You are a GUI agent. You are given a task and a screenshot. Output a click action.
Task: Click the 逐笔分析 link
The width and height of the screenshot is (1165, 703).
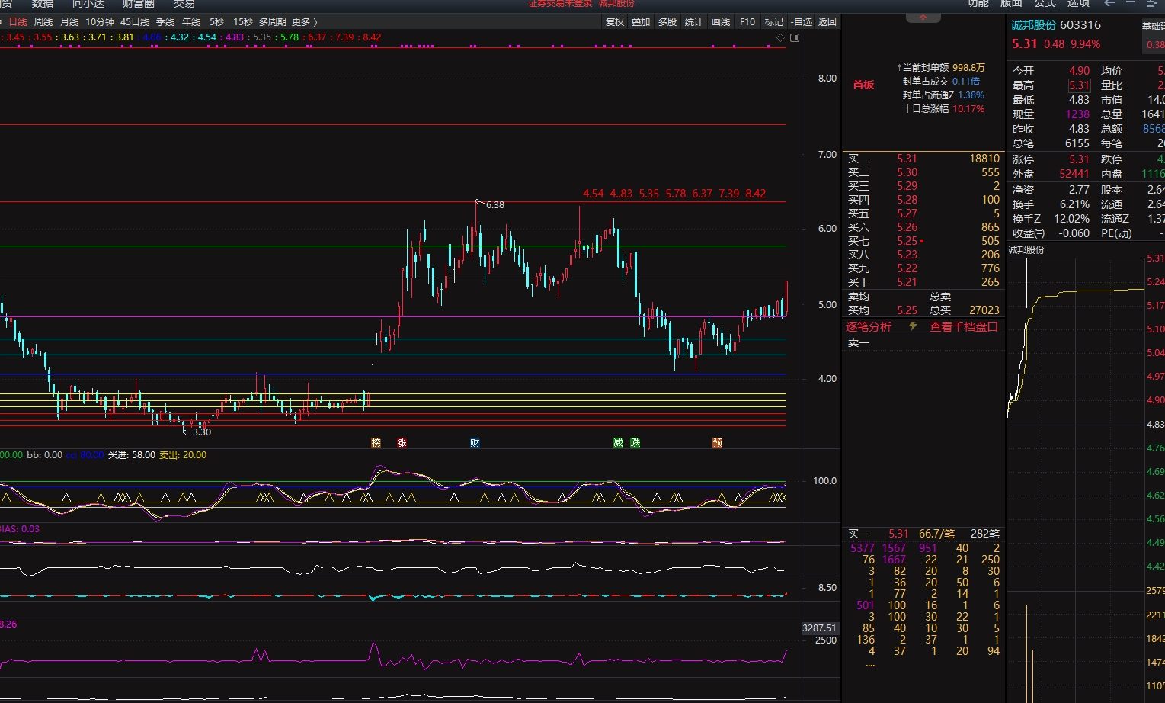tap(869, 326)
